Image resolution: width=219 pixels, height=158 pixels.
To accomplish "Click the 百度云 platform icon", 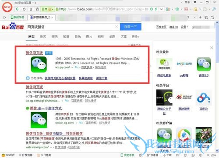I will [x=204, y=98].
